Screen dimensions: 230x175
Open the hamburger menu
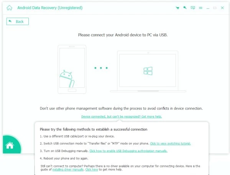point(200,8)
